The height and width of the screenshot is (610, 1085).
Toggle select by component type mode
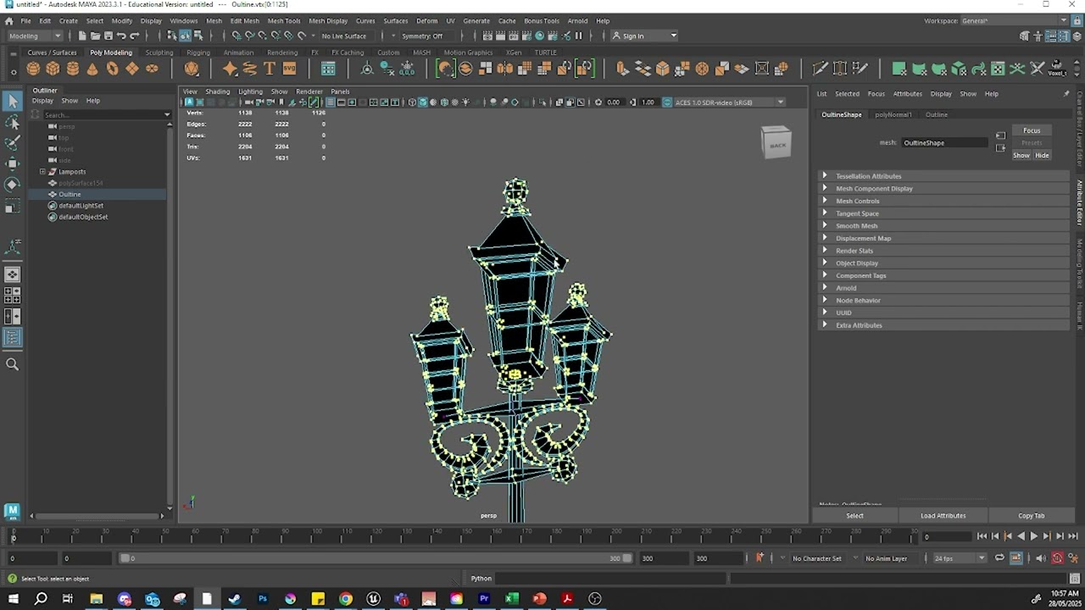coord(198,36)
